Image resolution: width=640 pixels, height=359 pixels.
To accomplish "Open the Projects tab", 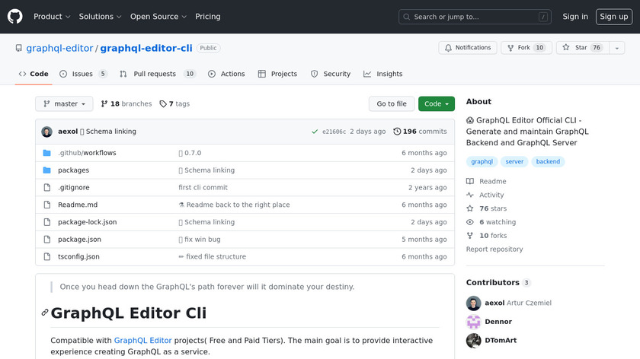I will [277, 74].
